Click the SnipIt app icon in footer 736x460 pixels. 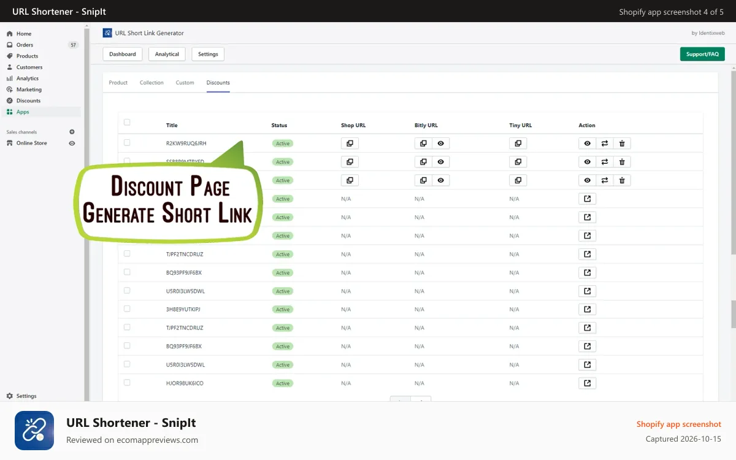pos(34,431)
